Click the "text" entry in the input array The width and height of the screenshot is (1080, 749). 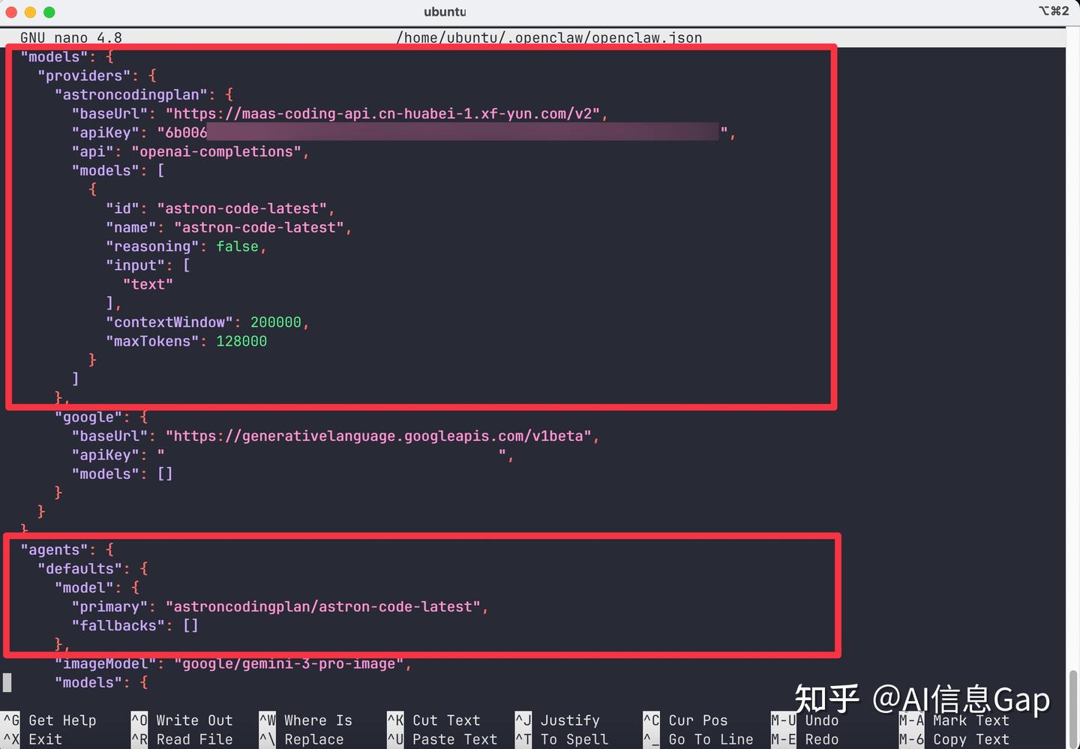pyautogui.click(x=148, y=284)
